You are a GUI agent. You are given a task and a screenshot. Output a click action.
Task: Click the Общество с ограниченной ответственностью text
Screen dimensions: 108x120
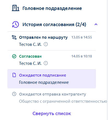point(63,101)
